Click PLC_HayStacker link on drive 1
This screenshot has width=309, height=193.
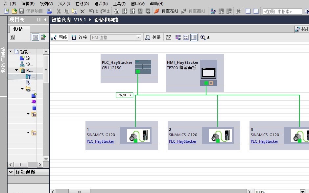tap(101, 141)
